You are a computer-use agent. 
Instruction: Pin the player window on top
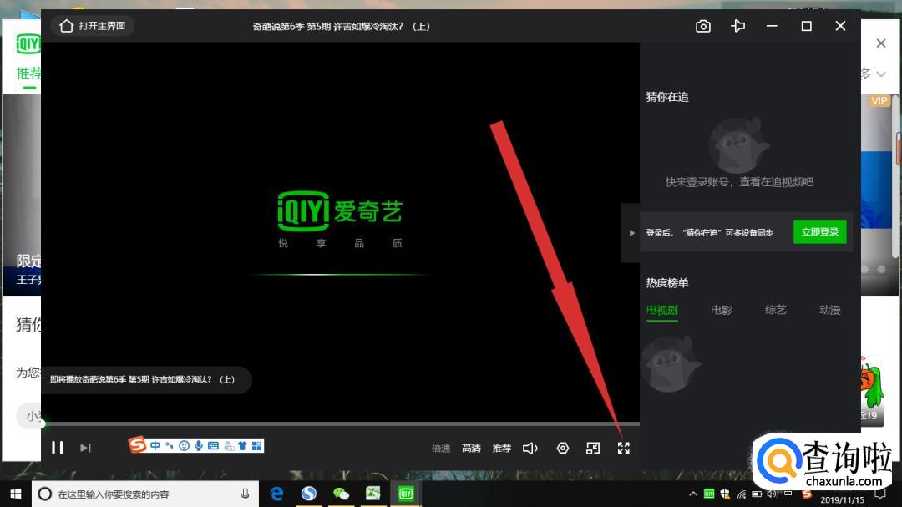coord(737,26)
